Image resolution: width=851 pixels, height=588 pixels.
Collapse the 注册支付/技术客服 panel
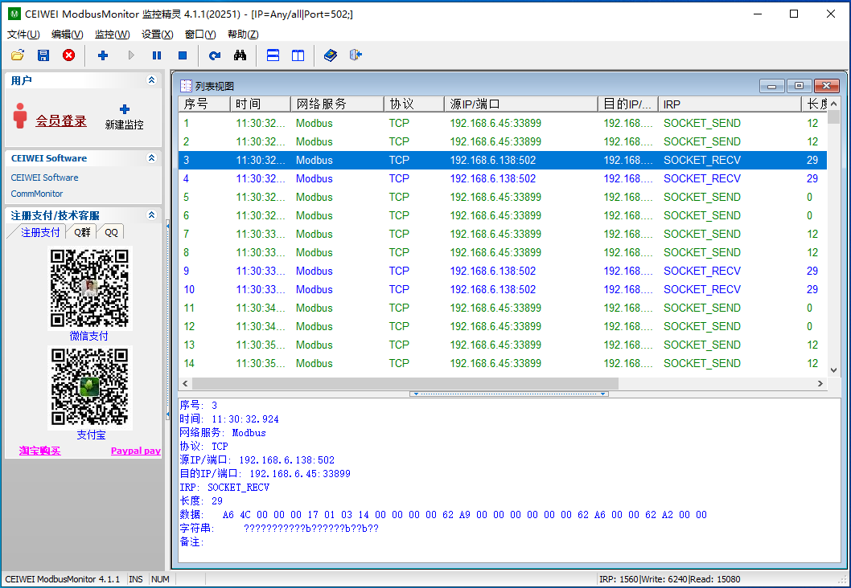[151, 215]
